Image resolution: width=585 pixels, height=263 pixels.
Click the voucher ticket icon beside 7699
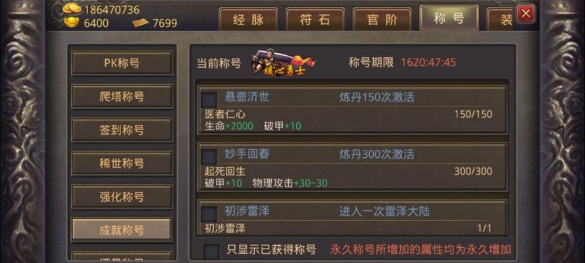pyautogui.click(x=140, y=23)
